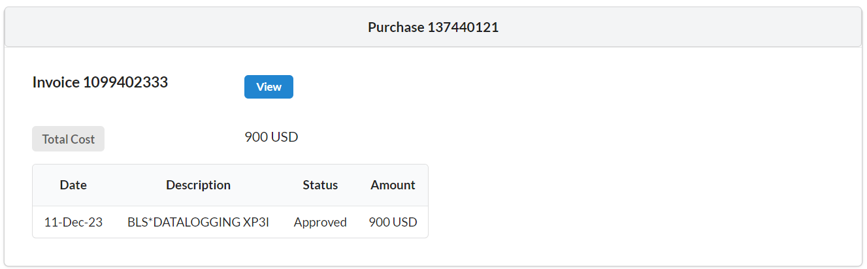Click the Status column header

(320, 185)
